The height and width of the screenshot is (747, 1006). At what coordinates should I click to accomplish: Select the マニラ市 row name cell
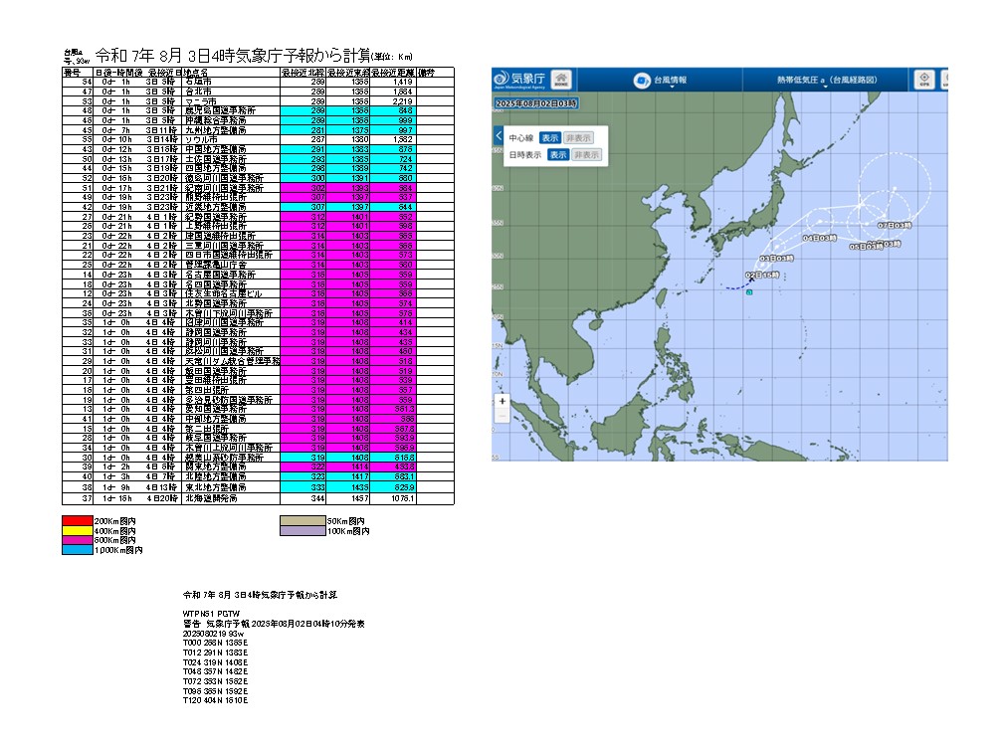[x=231, y=101]
